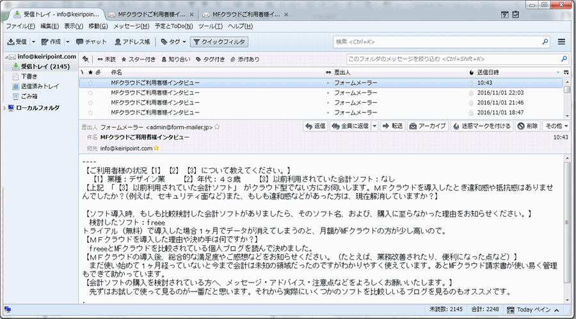The height and width of the screenshot is (319, 576).
Task: Toggle 知り合い contacts quick filter
Action: (x=176, y=59)
